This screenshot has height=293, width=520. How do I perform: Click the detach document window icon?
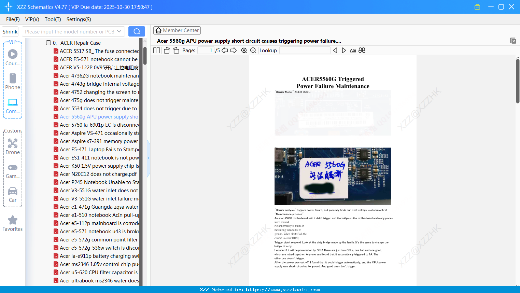tap(513, 41)
